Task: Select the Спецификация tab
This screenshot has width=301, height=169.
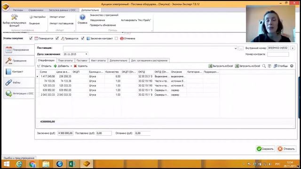Action: [46, 61]
